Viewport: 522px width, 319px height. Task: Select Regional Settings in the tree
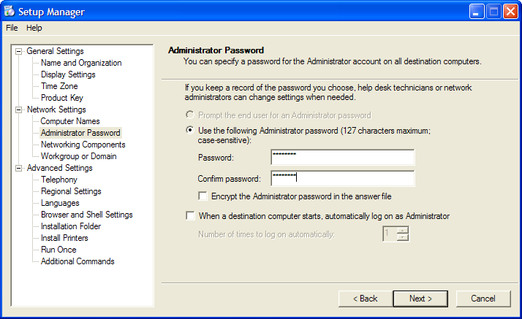tap(71, 191)
